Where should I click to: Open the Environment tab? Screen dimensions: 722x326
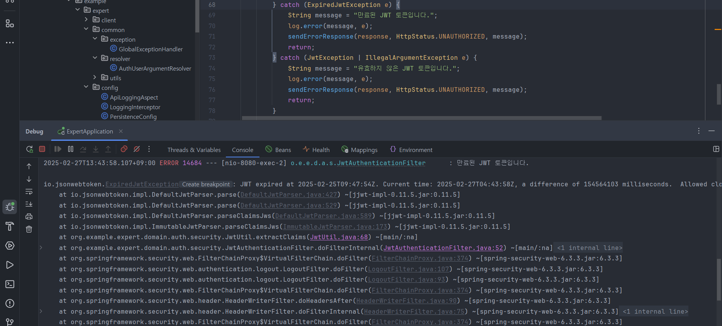pyautogui.click(x=411, y=150)
